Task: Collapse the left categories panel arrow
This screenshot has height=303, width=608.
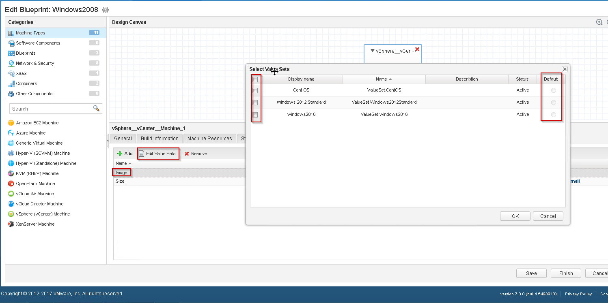Action: [x=108, y=140]
